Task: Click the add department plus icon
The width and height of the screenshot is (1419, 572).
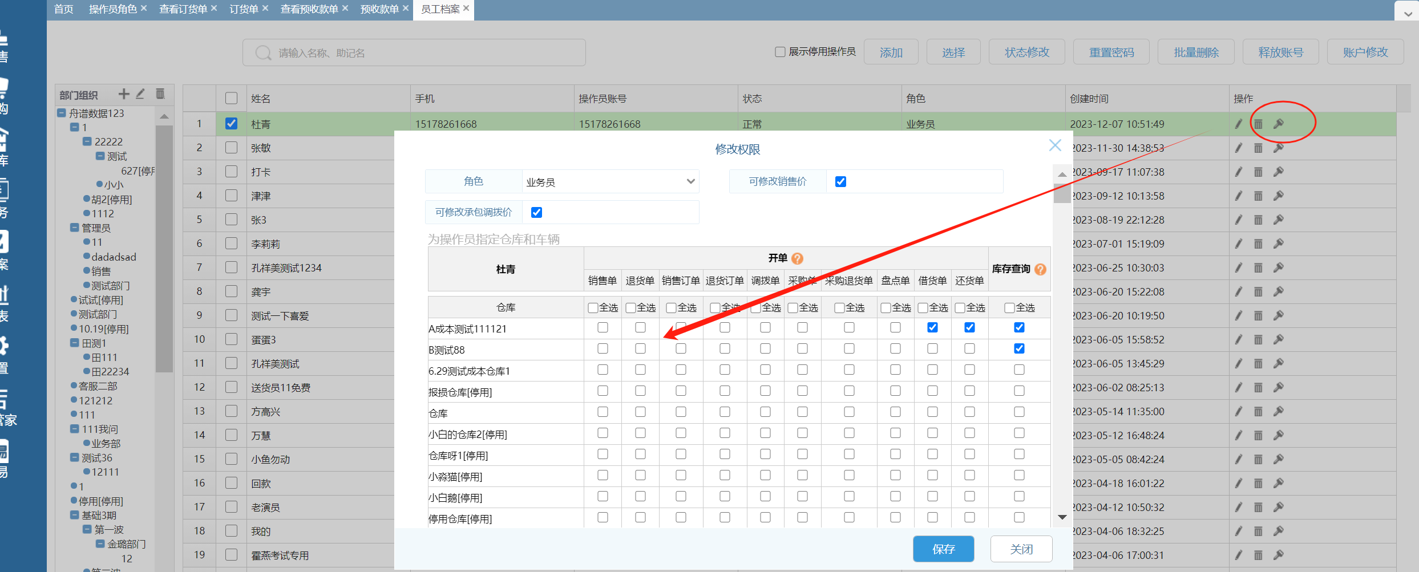Action: pyautogui.click(x=123, y=94)
